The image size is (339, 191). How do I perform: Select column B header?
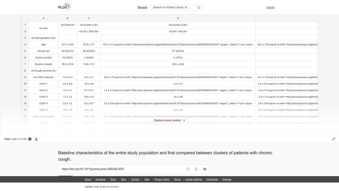click(x=68, y=18)
